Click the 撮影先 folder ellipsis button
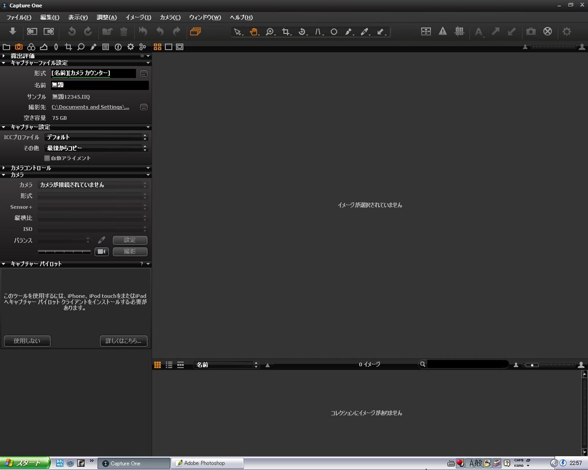 pos(144,107)
